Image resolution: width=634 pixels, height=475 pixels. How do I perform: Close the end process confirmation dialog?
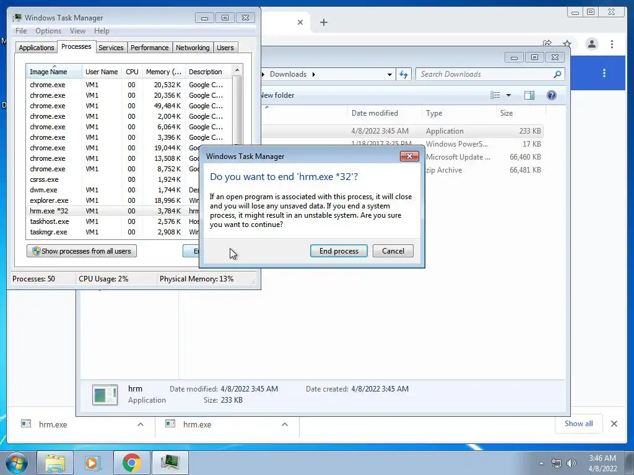pos(409,156)
